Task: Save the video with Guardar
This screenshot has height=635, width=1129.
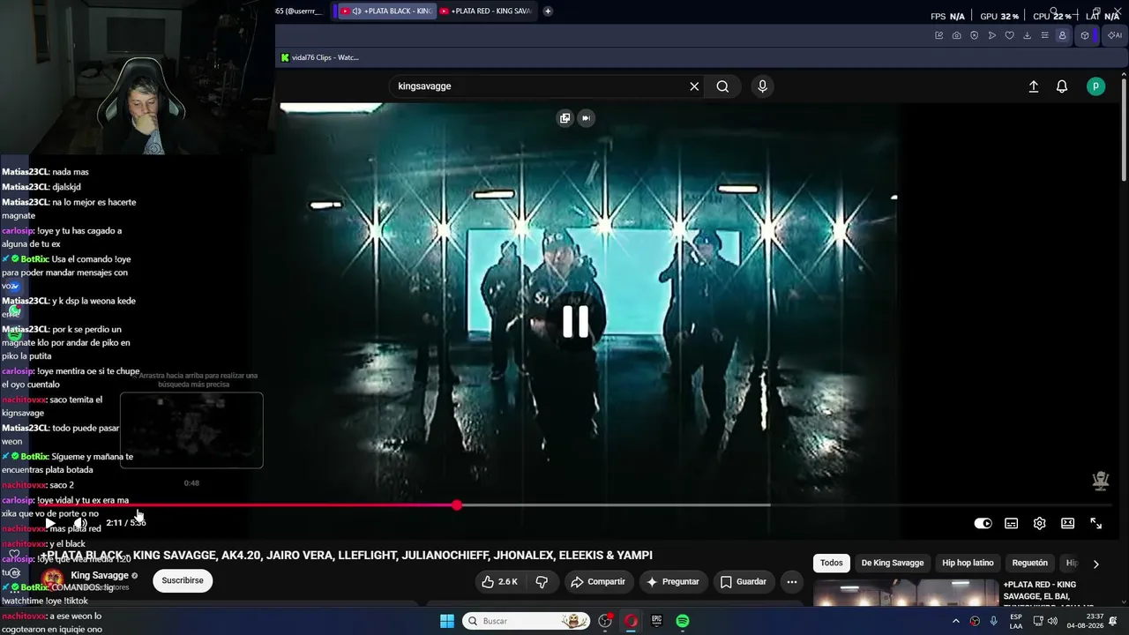Action: 743,582
